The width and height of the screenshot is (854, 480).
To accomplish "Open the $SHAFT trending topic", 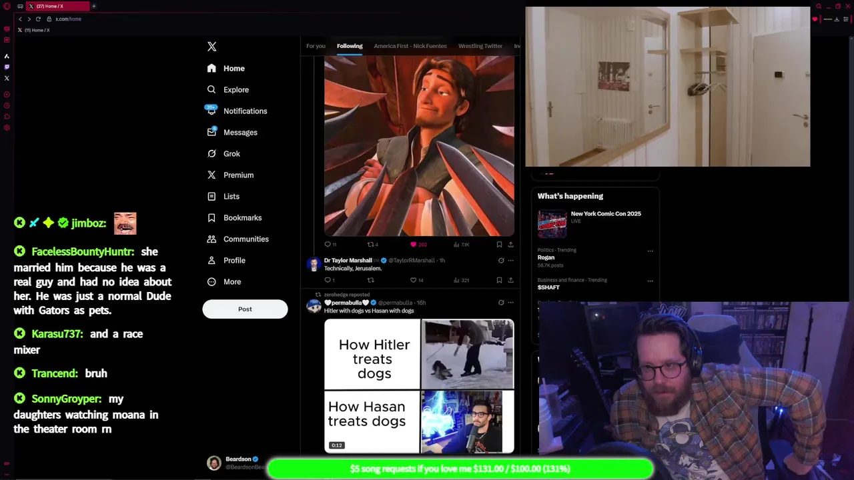I will 548,287.
